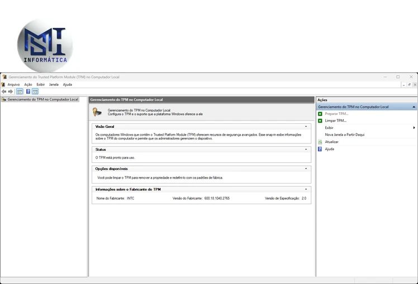Select Gerenciamento do TPM tree node

42,99
